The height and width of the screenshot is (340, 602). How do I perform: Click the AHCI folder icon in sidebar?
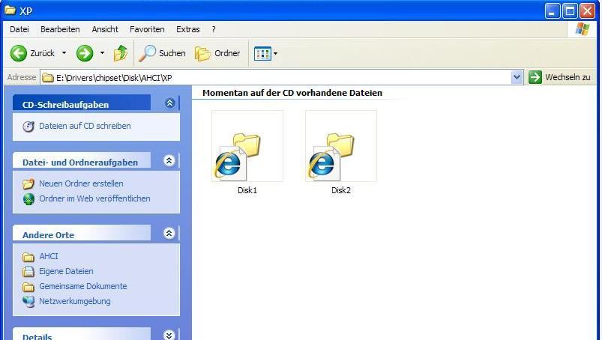28,256
